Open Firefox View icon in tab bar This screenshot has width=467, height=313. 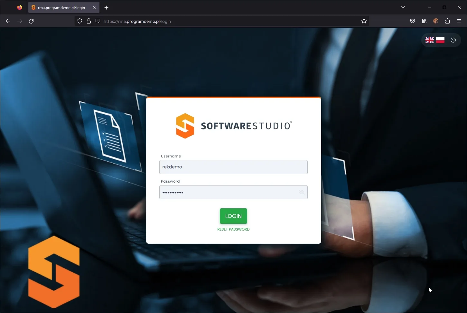(20, 7)
